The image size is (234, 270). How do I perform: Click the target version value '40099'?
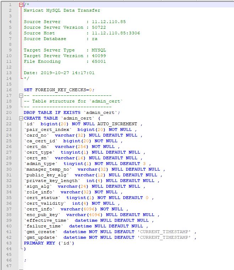pyautogui.click(x=99, y=56)
